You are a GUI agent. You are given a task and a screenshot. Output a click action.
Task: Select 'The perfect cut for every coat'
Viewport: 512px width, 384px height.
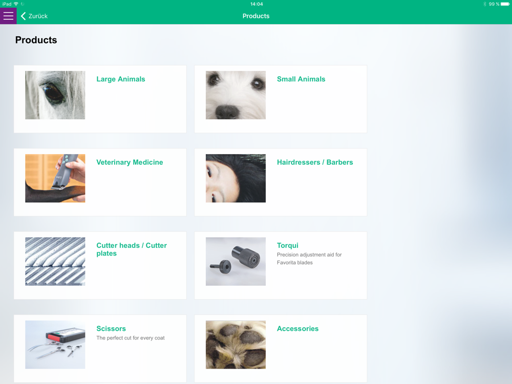pyautogui.click(x=130, y=338)
